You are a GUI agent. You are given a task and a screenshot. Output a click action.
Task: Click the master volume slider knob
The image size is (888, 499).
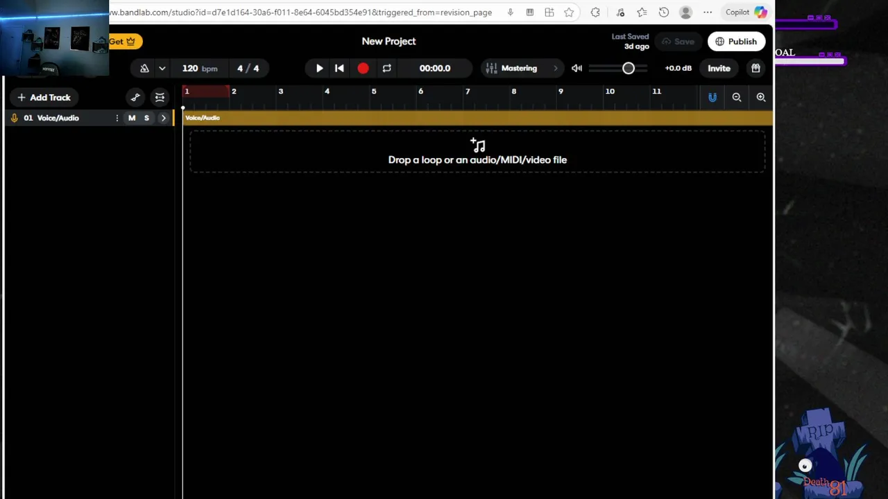point(628,69)
